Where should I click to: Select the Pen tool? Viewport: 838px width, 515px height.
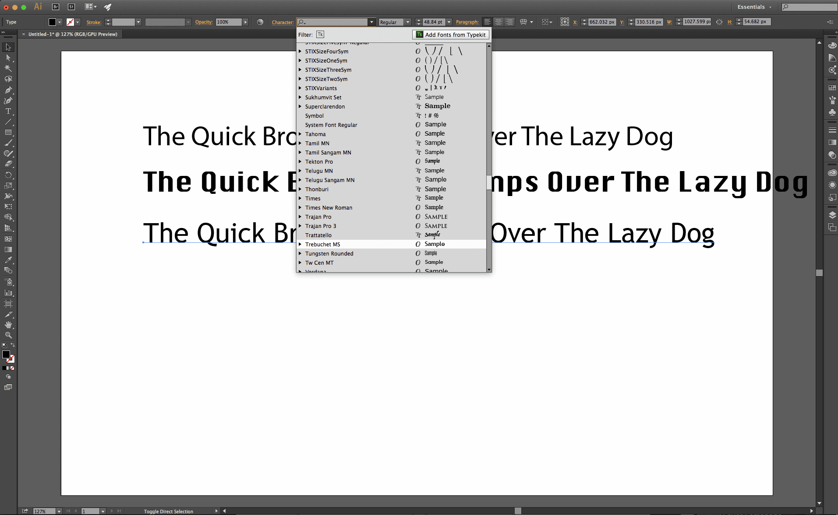click(x=8, y=90)
